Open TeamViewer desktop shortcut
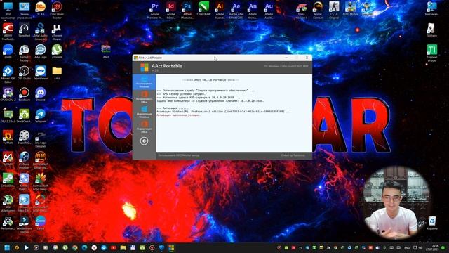Image resolution: width=449 pixels, height=253 pixels. pyautogui.click(x=41, y=73)
